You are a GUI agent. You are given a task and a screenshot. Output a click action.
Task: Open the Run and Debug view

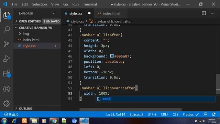pos(7,59)
